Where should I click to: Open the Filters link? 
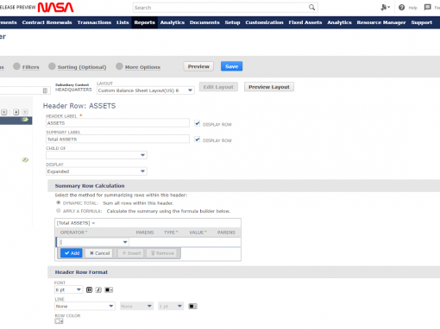click(30, 67)
